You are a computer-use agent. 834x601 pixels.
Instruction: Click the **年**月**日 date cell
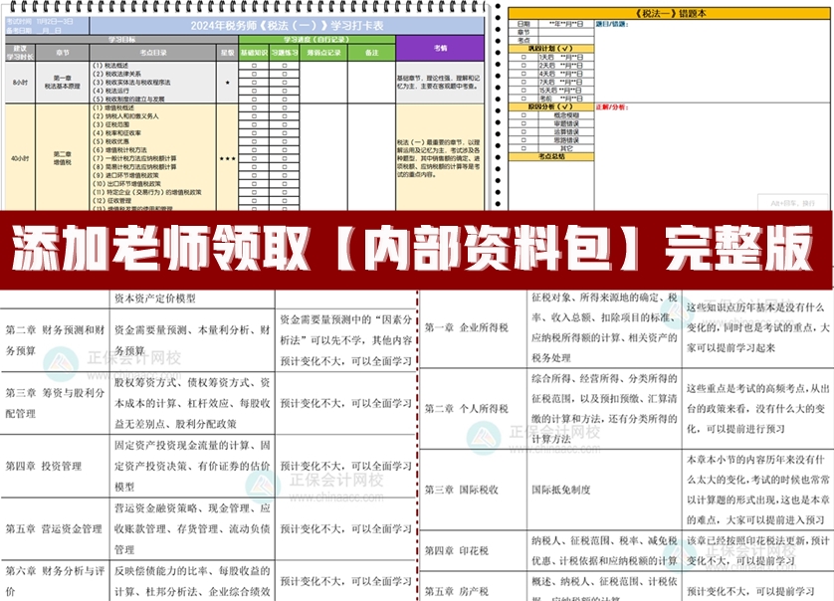pyautogui.click(x=566, y=24)
